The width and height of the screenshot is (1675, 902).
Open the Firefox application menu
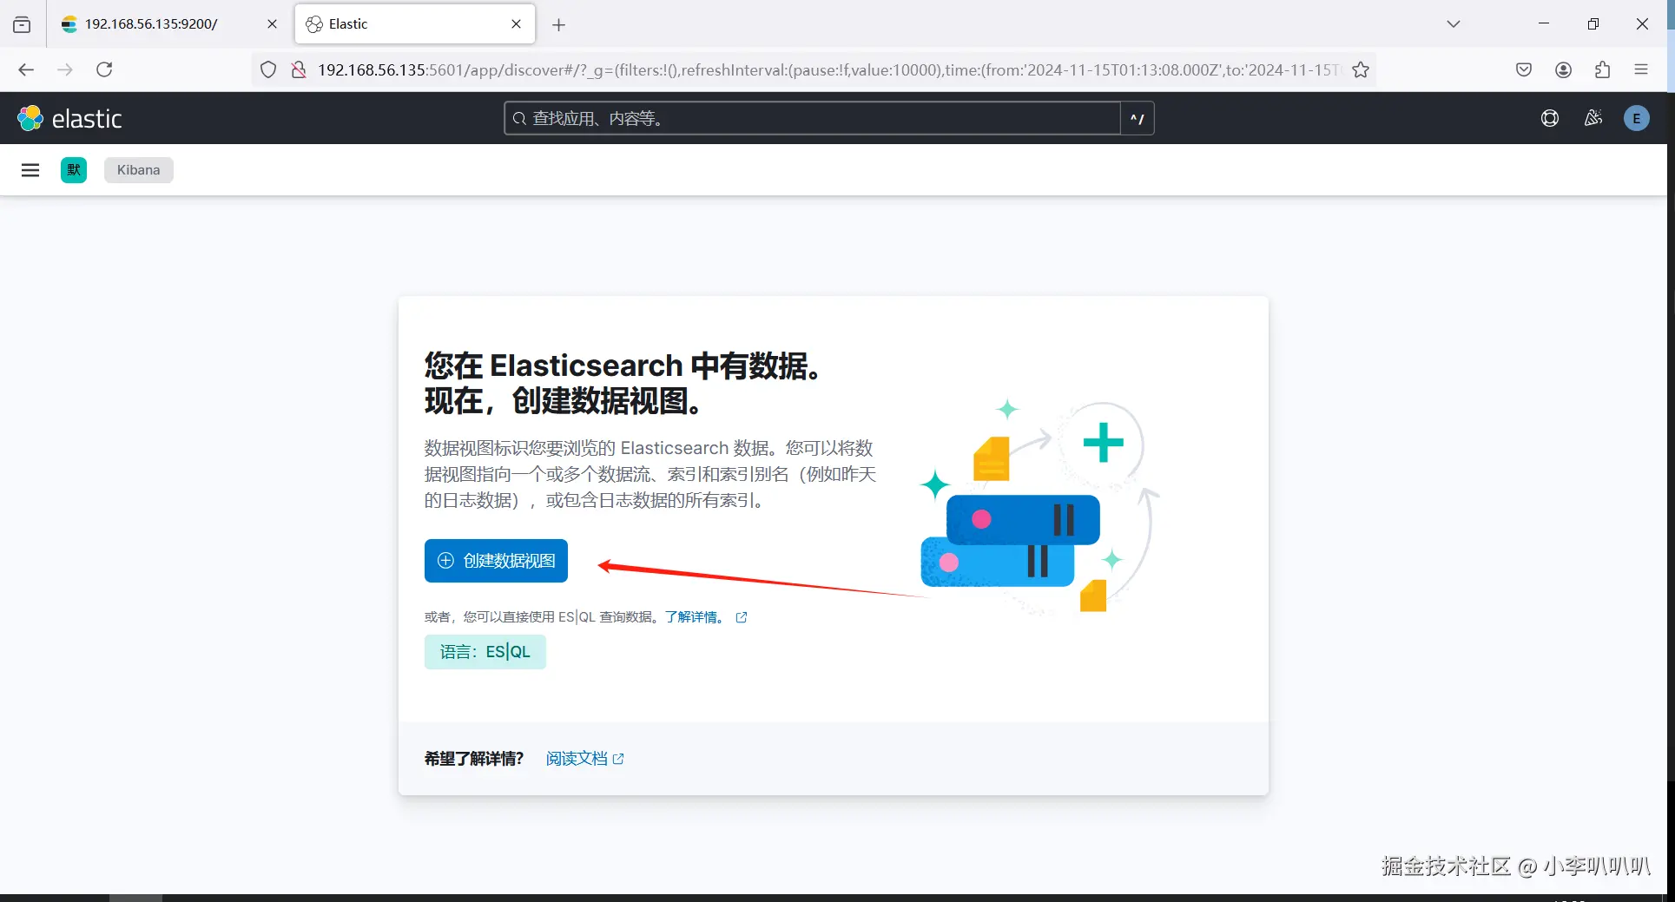pyautogui.click(x=1641, y=69)
